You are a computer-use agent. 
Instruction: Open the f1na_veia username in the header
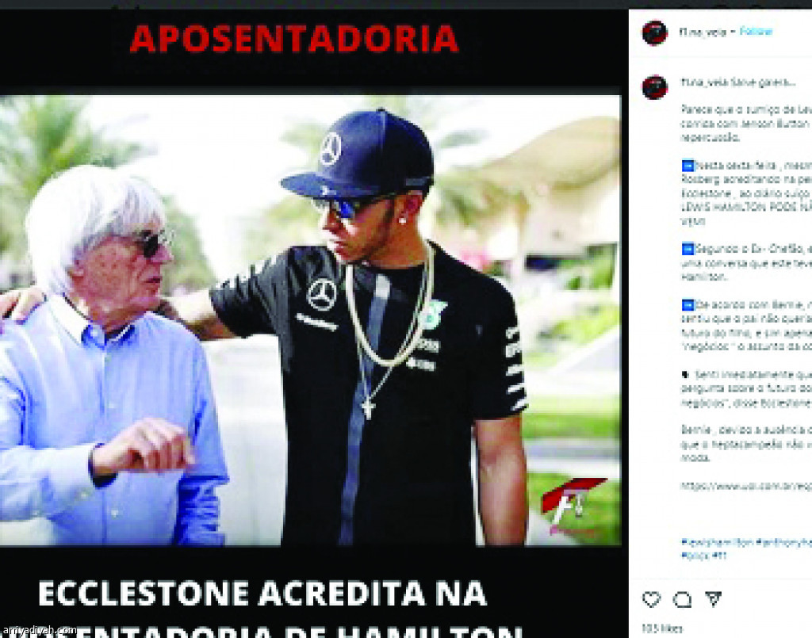coord(703,32)
